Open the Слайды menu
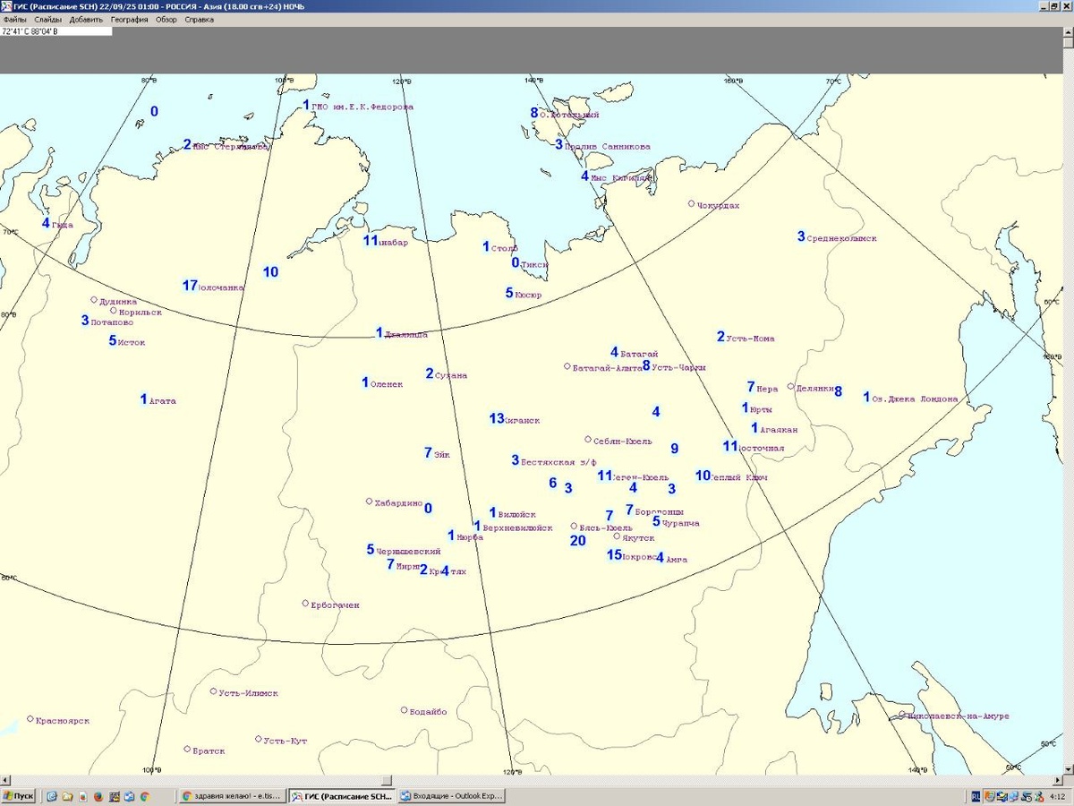 pyautogui.click(x=48, y=20)
